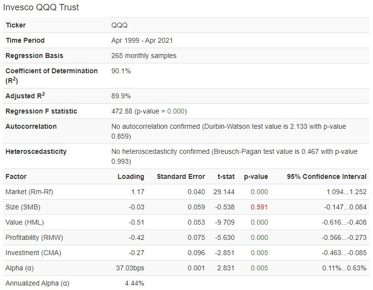Screen dimensions: 373x290
Task: Click the Regression F statistic value 472.88
Action: click(x=123, y=111)
